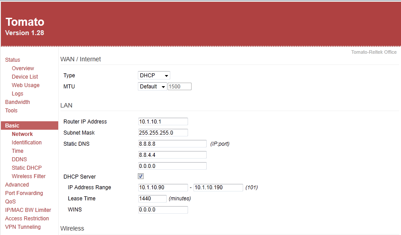This screenshot has height=235, width=401.
Task: Click the Subnet Mask input field
Action: 163,133
